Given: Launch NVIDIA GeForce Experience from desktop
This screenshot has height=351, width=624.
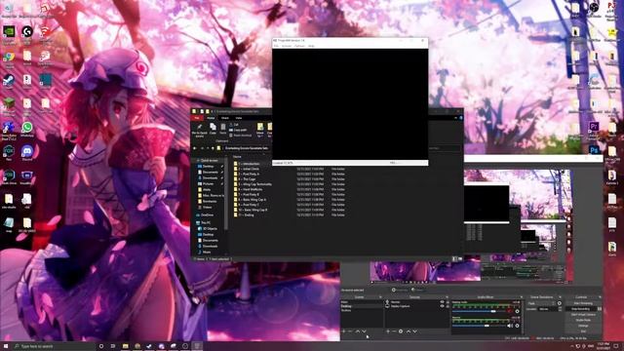Looking at the screenshot, I should click(x=9, y=32).
